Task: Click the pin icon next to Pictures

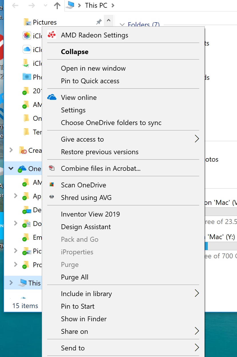Action: 99,22
